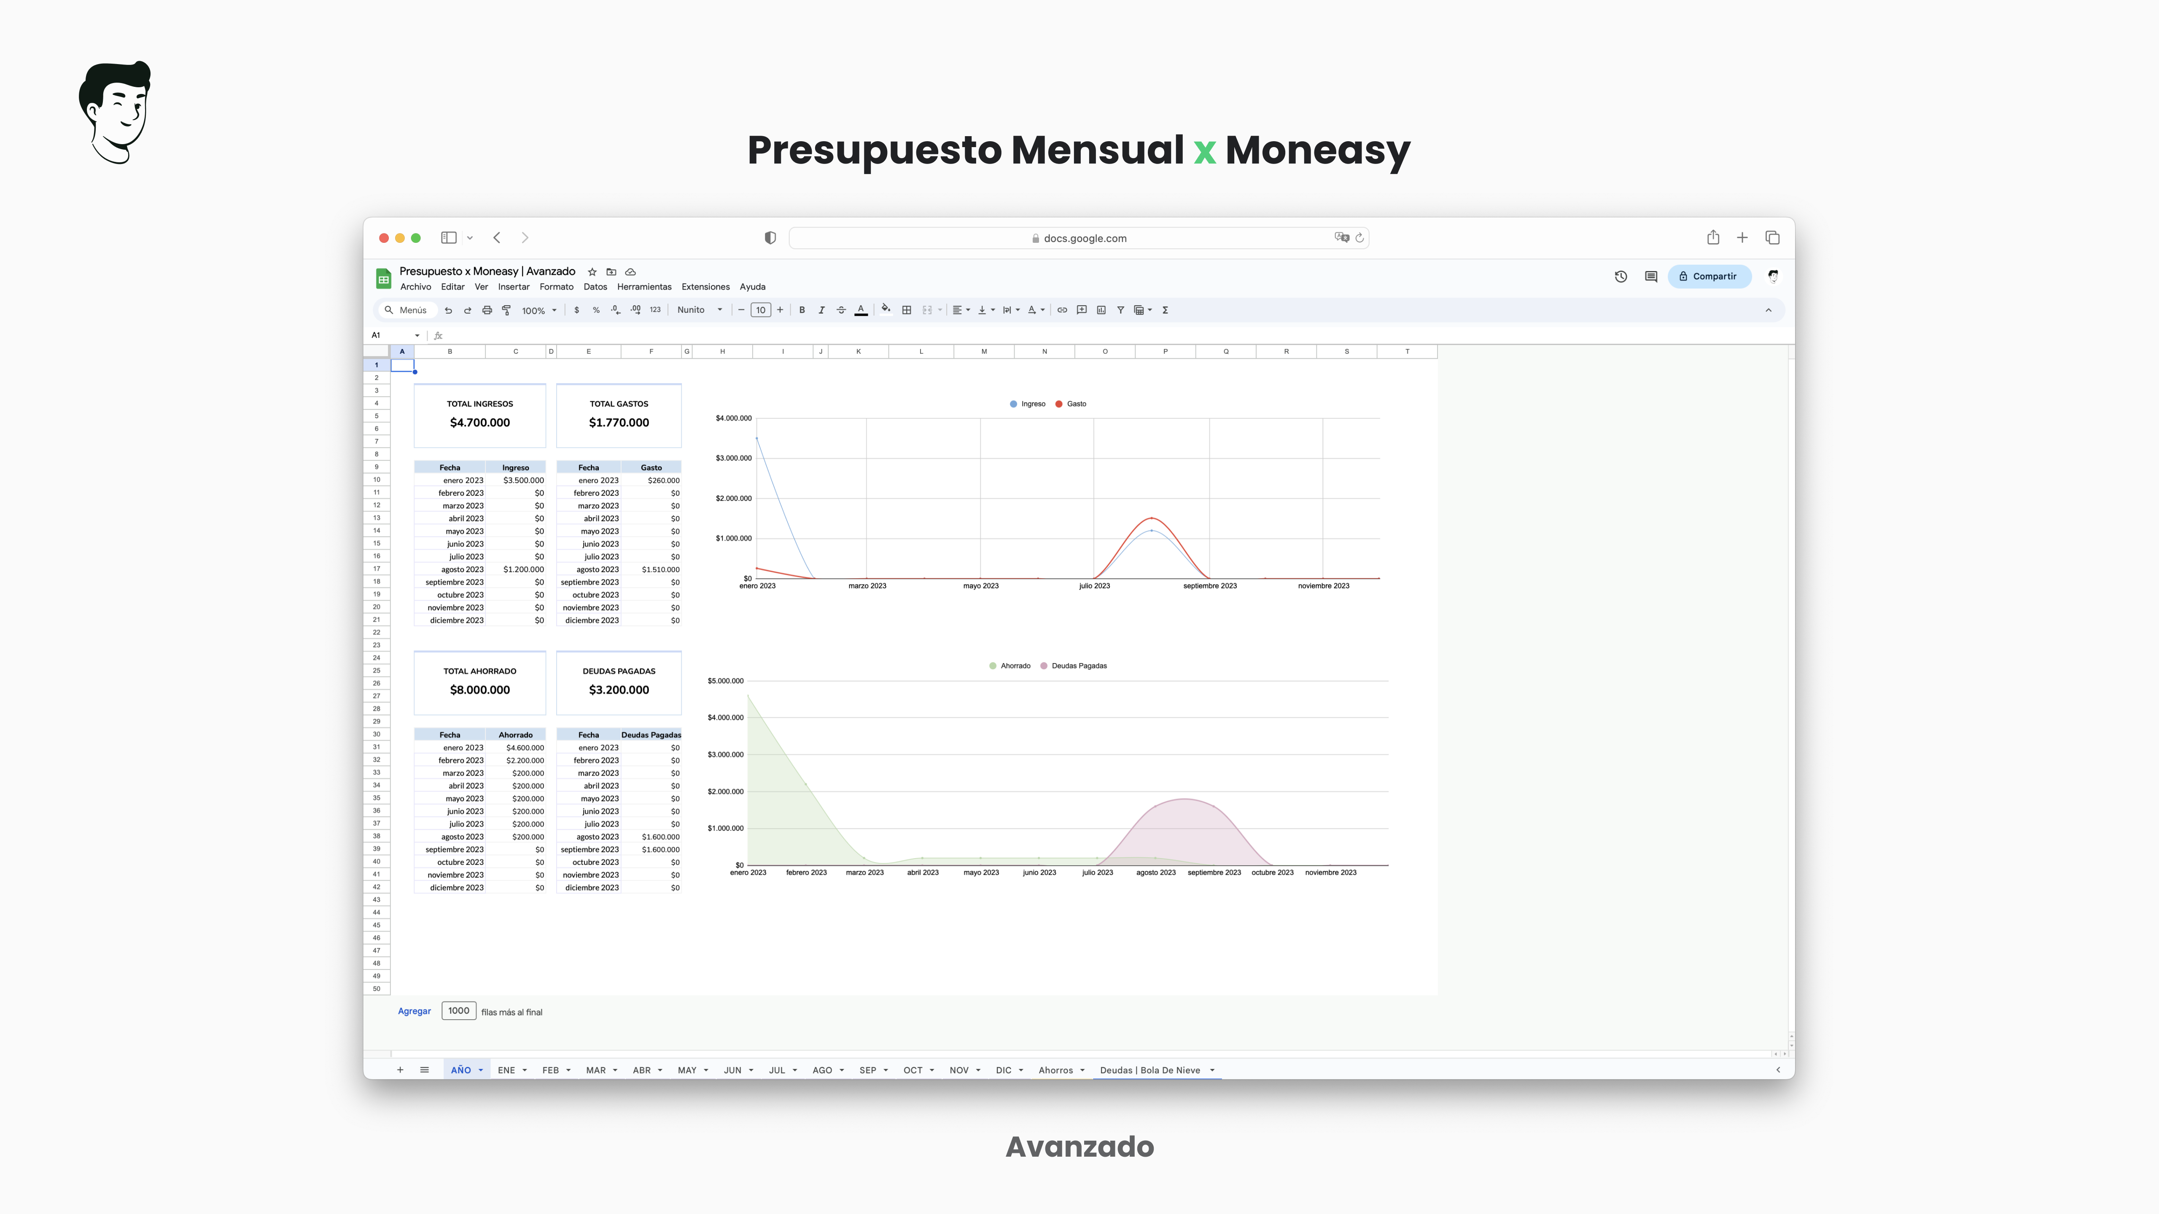The image size is (2159, 1214).
Task: Increase decimal places icon
Action: tap(635, 310)
